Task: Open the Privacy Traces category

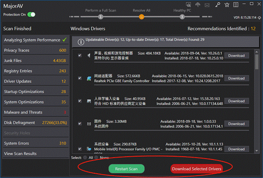Action: coord(36,50)
